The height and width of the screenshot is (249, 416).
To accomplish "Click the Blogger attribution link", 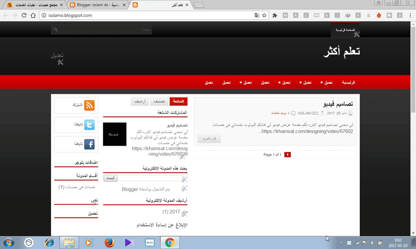I will coord(129,189).
